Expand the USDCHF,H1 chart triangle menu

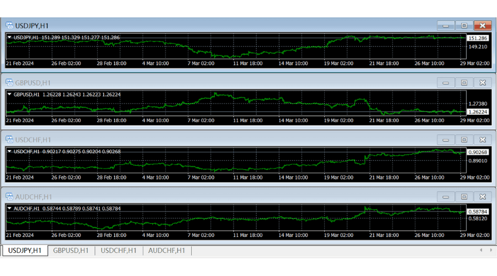pyautogui.click(x=10, y=151)
